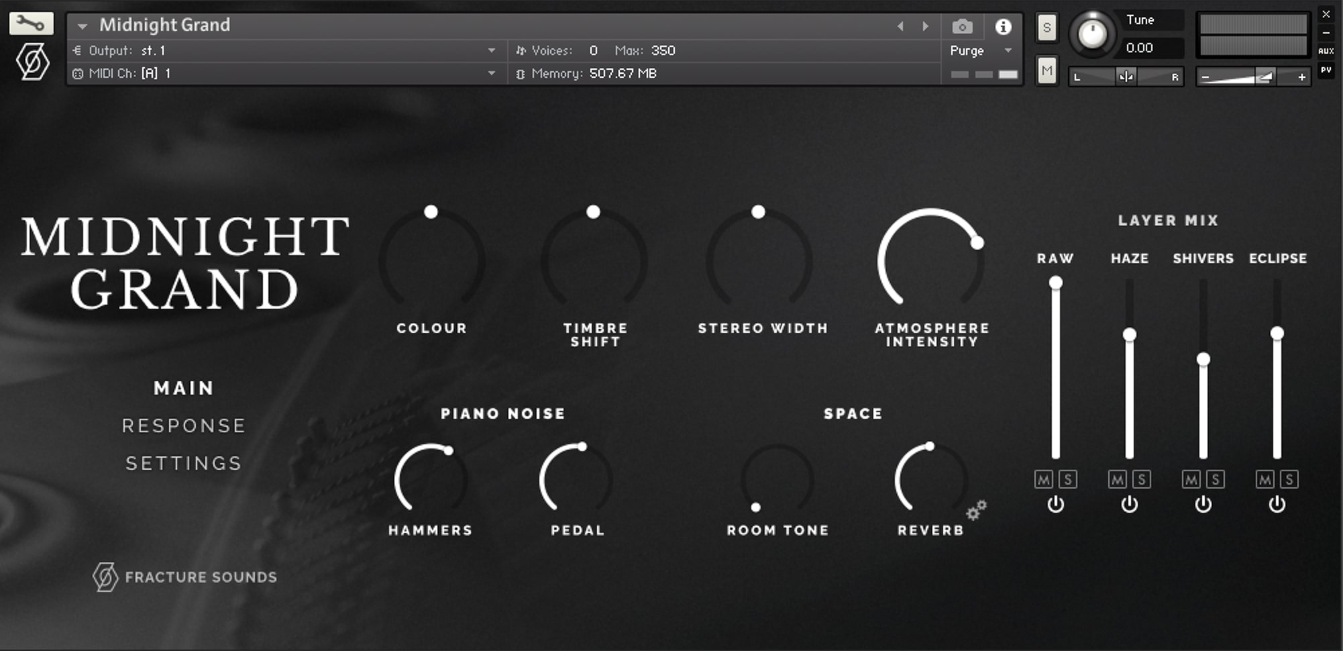This screenshot has width=1343, height=651.
Task: Minimize the instrument view button
Action: (1326, 32)
